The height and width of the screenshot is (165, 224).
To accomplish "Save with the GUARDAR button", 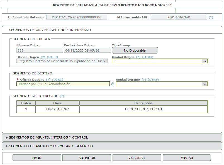I will pyautogui.click(x=137, y=158).
